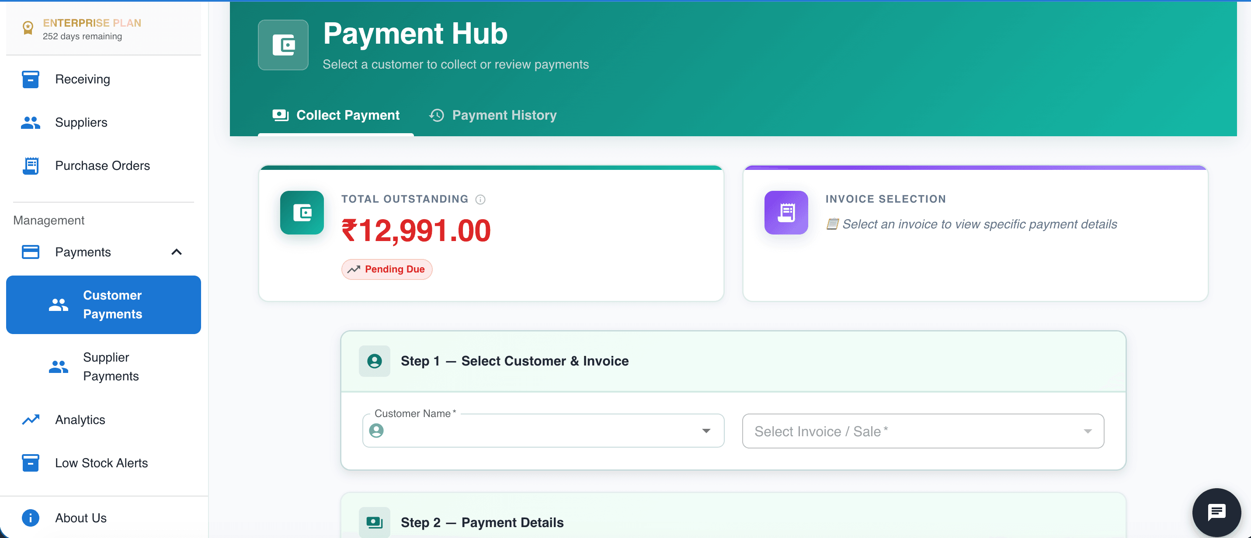
Task: Go to Receiving page
Action: pyautogui.click(x=104, y=79)
